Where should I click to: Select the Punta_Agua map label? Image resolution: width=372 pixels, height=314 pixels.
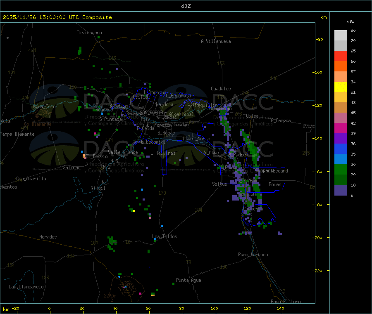188,280
